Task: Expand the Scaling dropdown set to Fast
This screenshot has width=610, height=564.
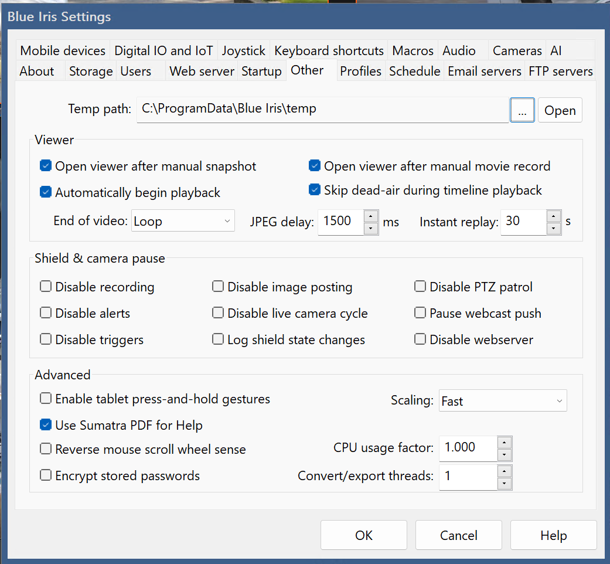Action: point(502,401)
